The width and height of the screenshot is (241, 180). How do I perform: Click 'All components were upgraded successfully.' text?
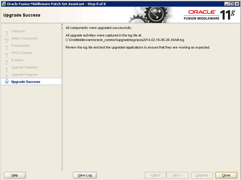point(99,28)
